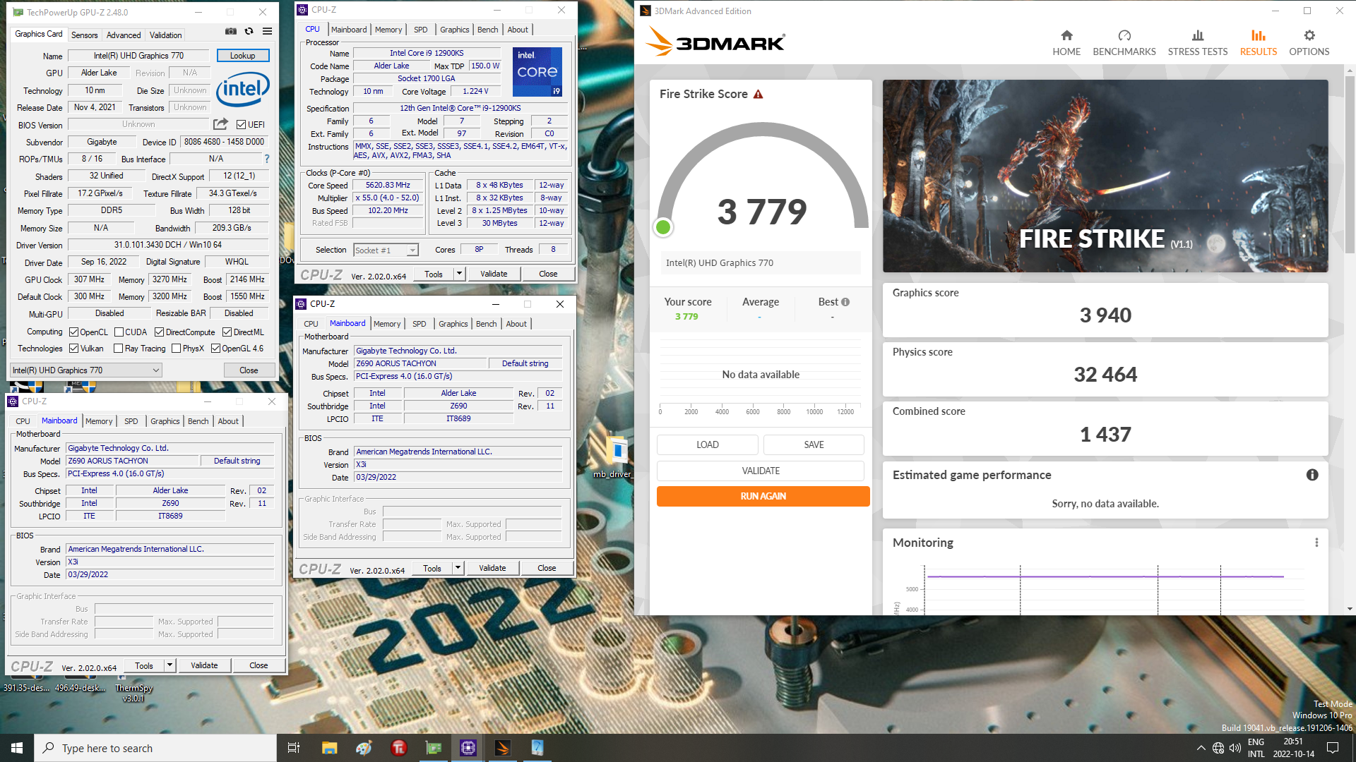Click the green score gauge marker
The image size is (1356, 762).
662,227
